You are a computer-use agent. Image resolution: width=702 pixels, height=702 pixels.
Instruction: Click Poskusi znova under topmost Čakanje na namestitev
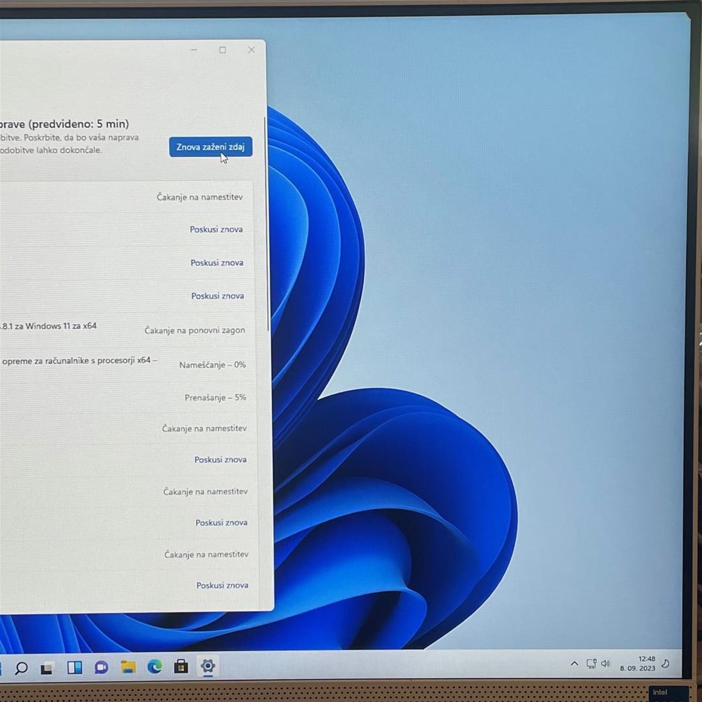tap(216, 229)
